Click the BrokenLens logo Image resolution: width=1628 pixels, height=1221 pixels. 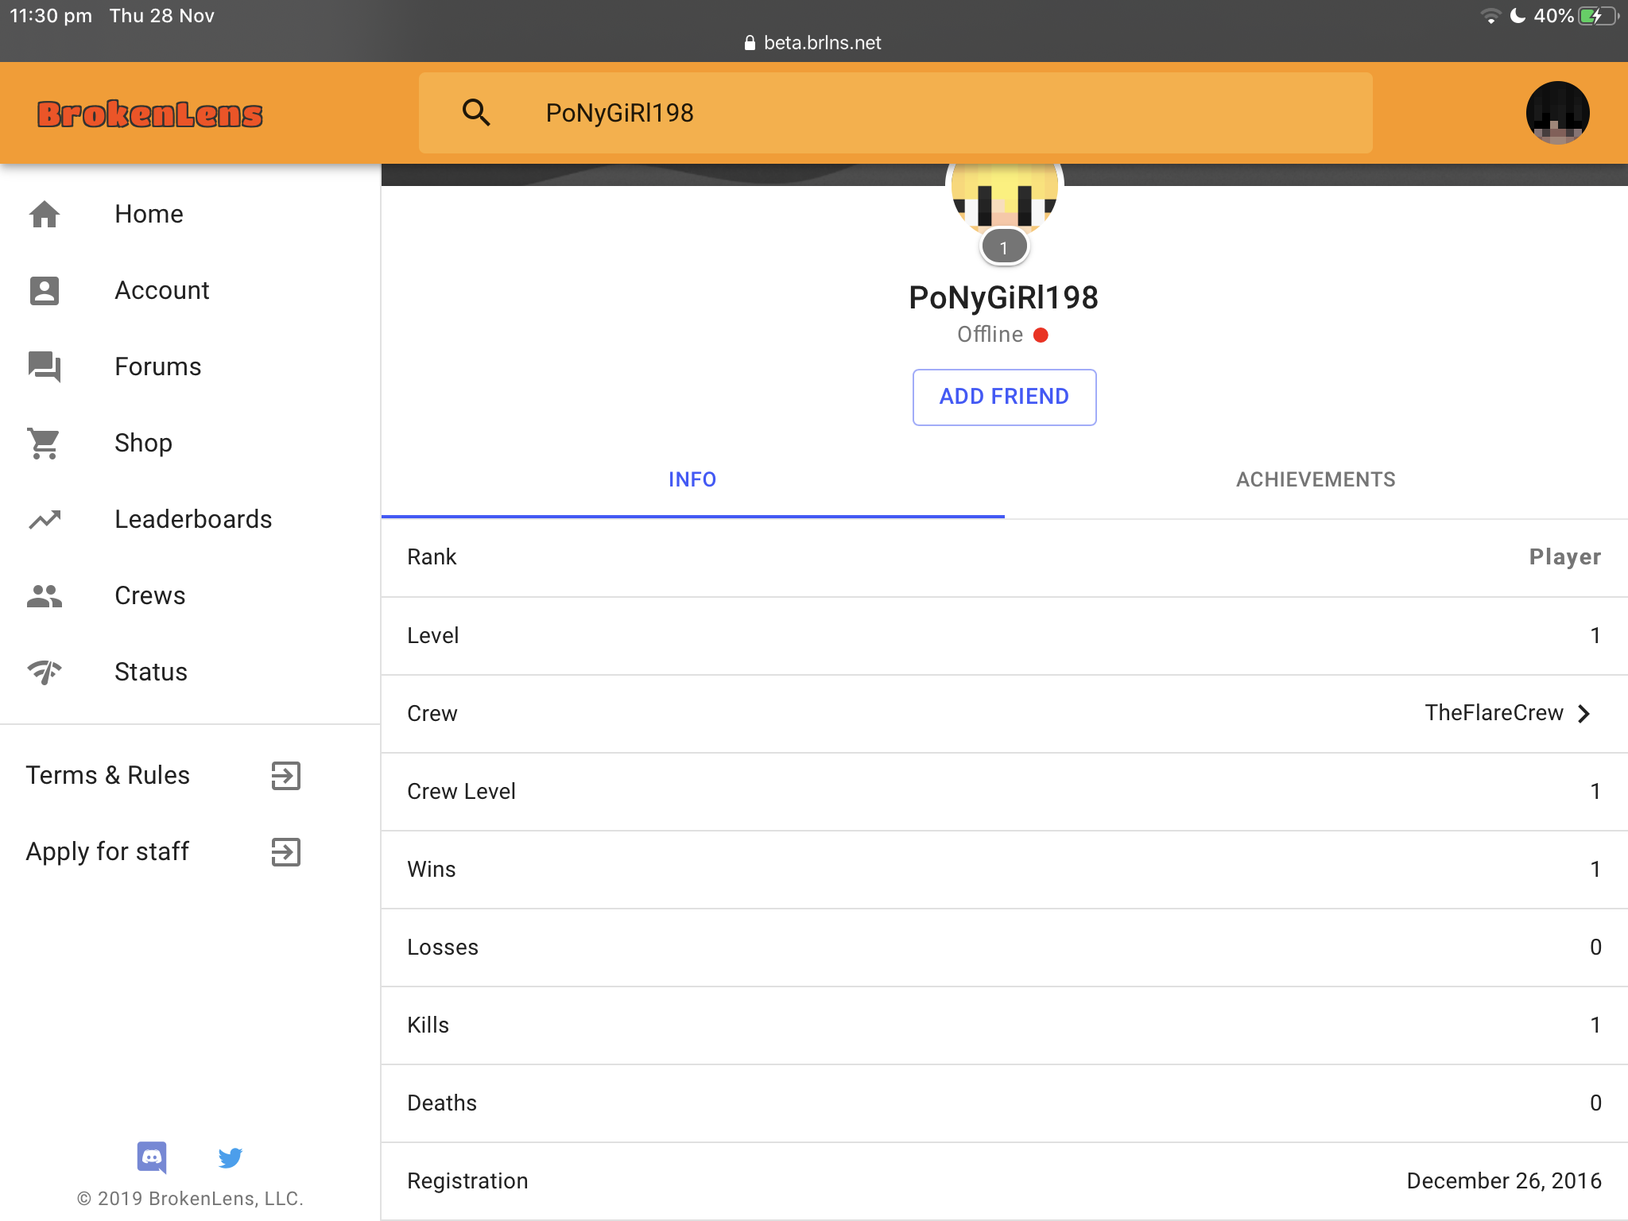coord(149,114)
